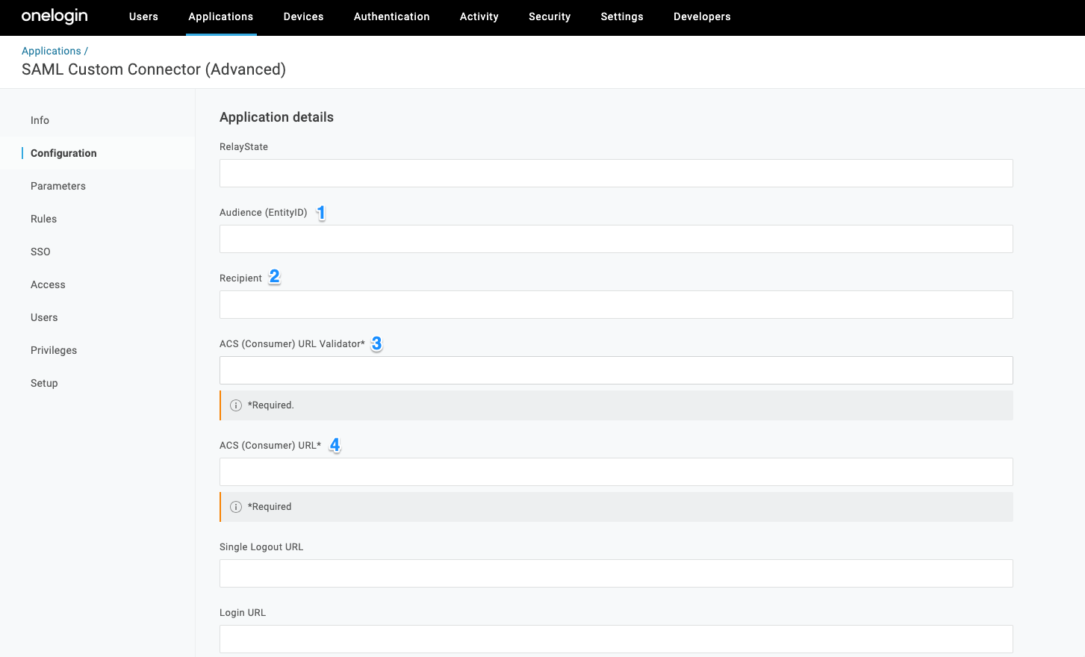Screen dimensions: 1085x657
Task: Click inside the RelayState input field
Action: [615, 172]
